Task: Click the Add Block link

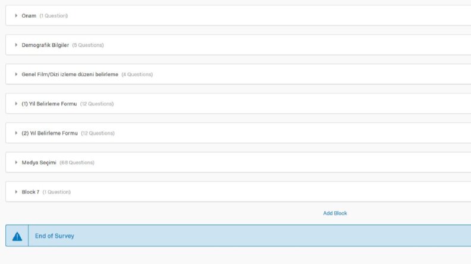Action: [x=335, y=213]
